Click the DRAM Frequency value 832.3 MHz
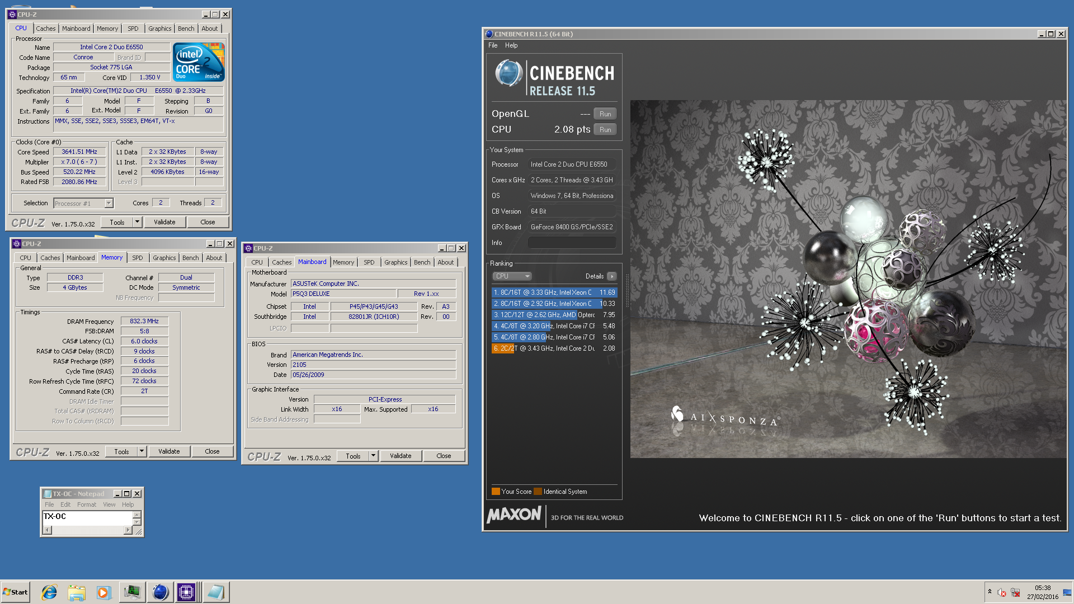The height and width of the screenshot is (604, 1074). [144, 322]
